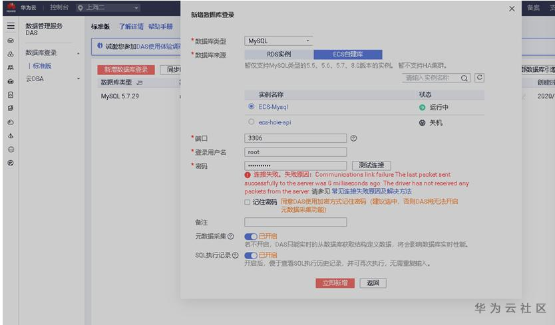This screenshot has width=555, height=325.
Task: Click the help icon next to 元数据采集
Action: click(231, 236)
